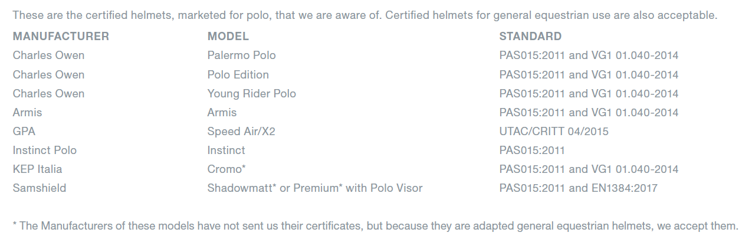Click the introductory sentence about certified helmets
The height and width of the screenshot is (252, 752).
click(x=364, y=15)
